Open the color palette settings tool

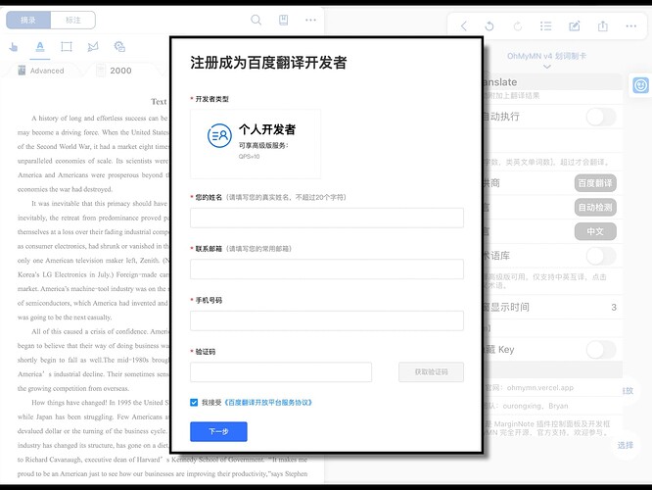click(119, 47)
